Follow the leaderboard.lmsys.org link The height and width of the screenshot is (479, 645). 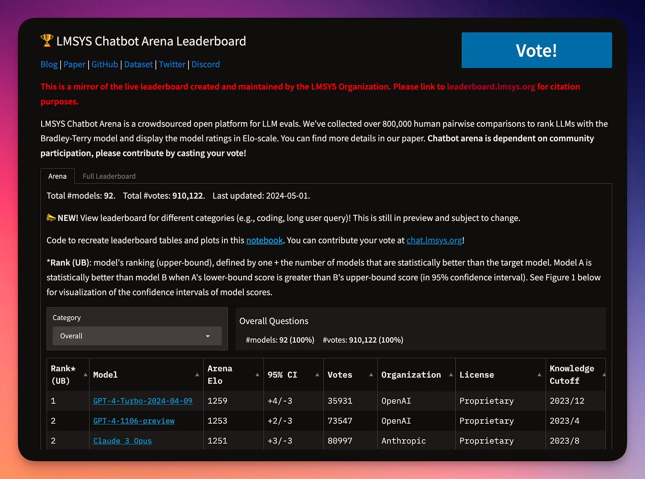coord(491,87)
